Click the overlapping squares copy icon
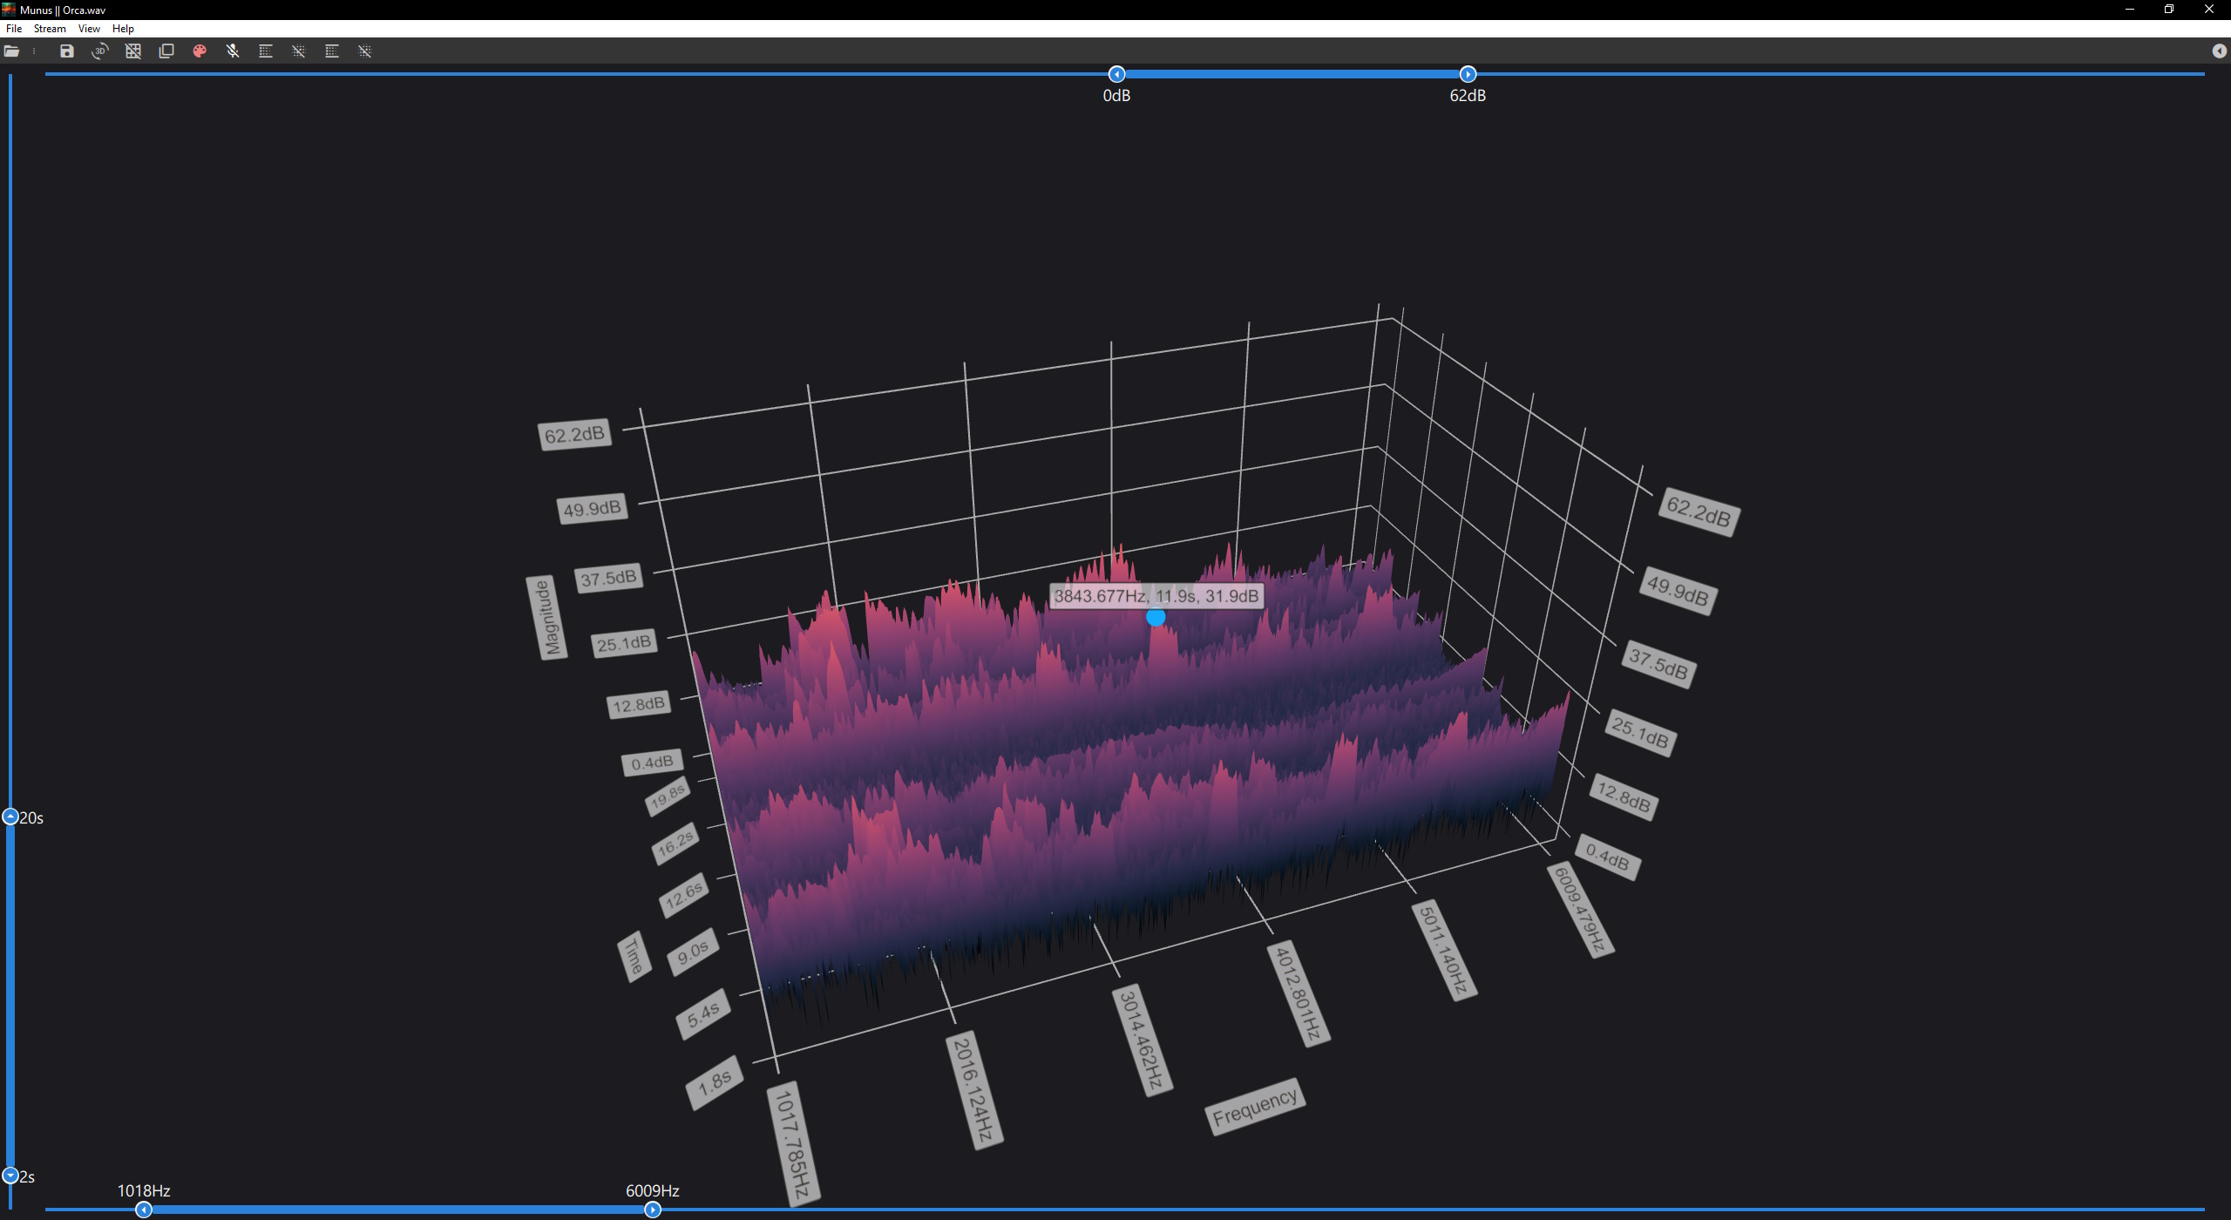This screenshot has width=2231, height=1220. point(166,51)
